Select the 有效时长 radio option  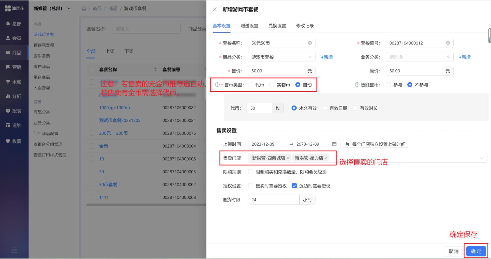pos(355,108)
